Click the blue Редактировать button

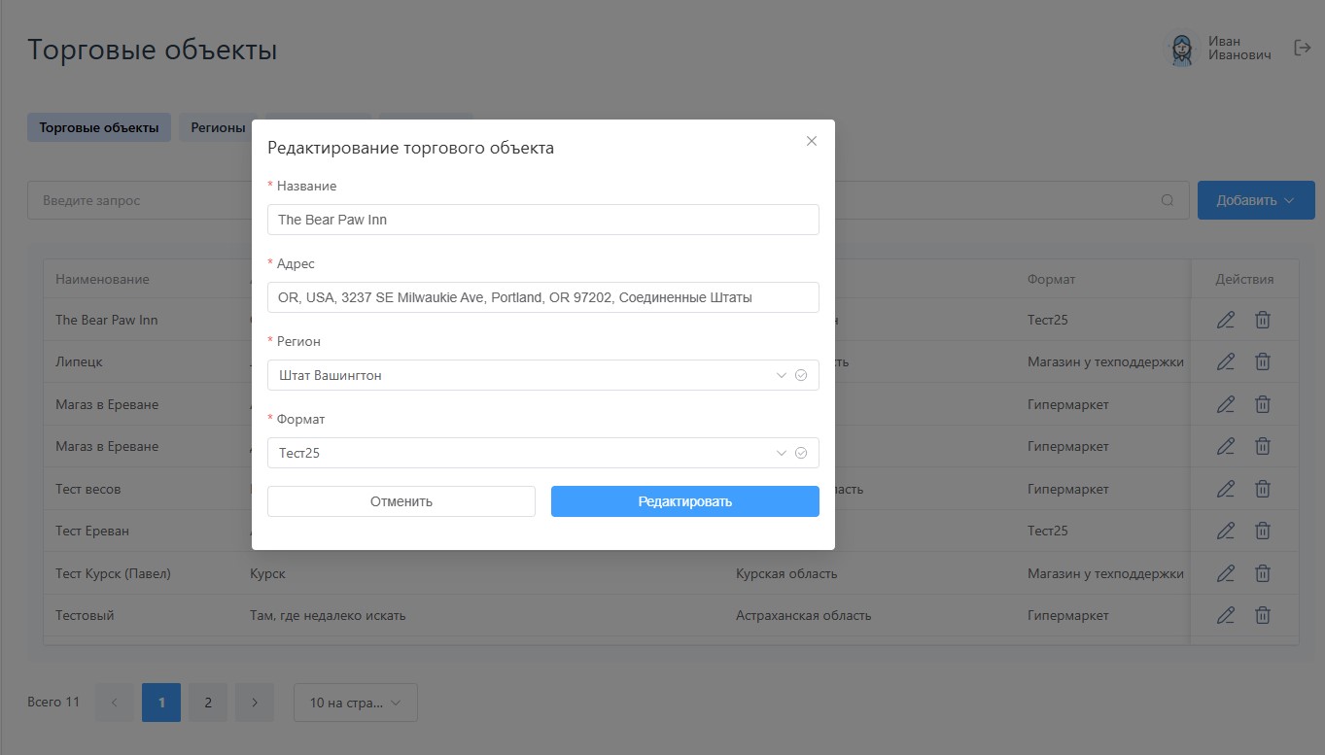[x=684, y=501]
